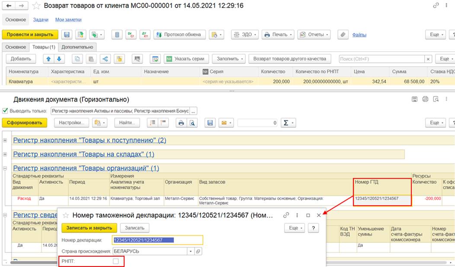Screen dimensions: 455x267
Task: Switch to the Товары (1) tab
Action: click(x=44, y=47)
